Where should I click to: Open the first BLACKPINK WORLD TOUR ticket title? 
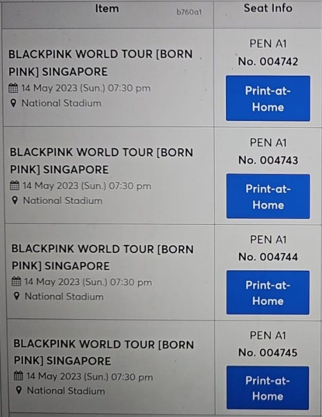tap(101, 63)
